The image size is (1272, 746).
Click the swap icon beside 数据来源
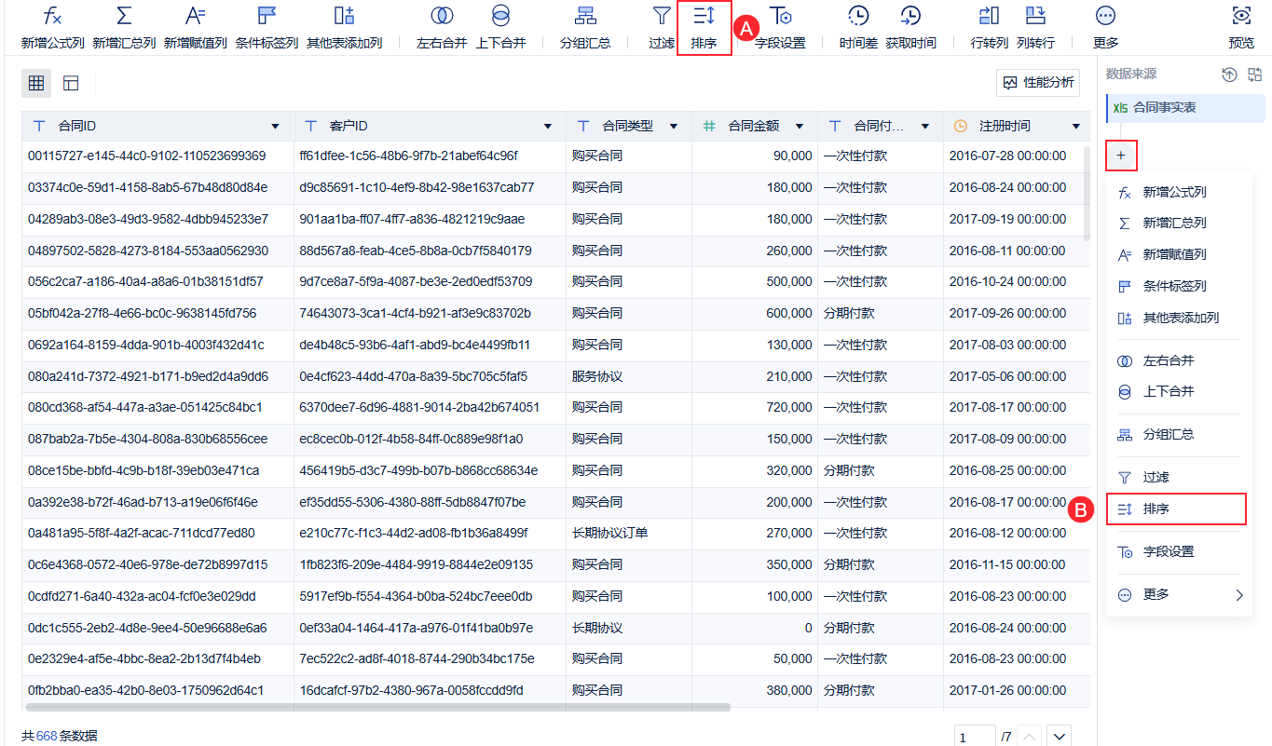click(1254, 75)
